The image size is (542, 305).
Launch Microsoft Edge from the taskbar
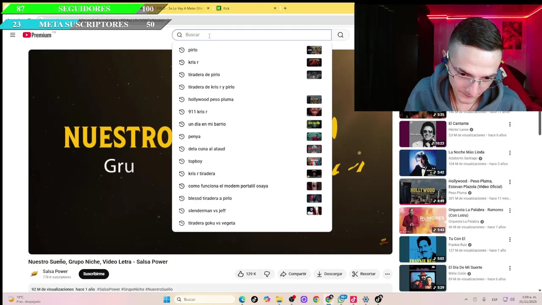pyautogui.click(x=242, y=299)
